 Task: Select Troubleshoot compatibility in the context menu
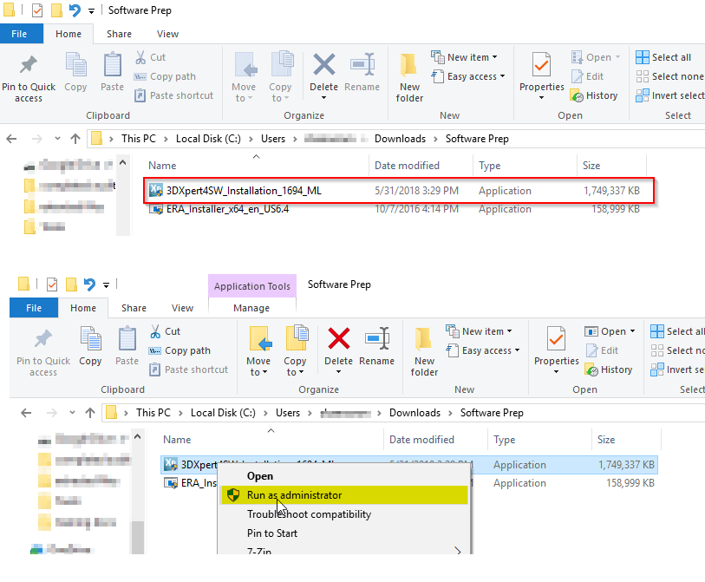tap(309, 514)
